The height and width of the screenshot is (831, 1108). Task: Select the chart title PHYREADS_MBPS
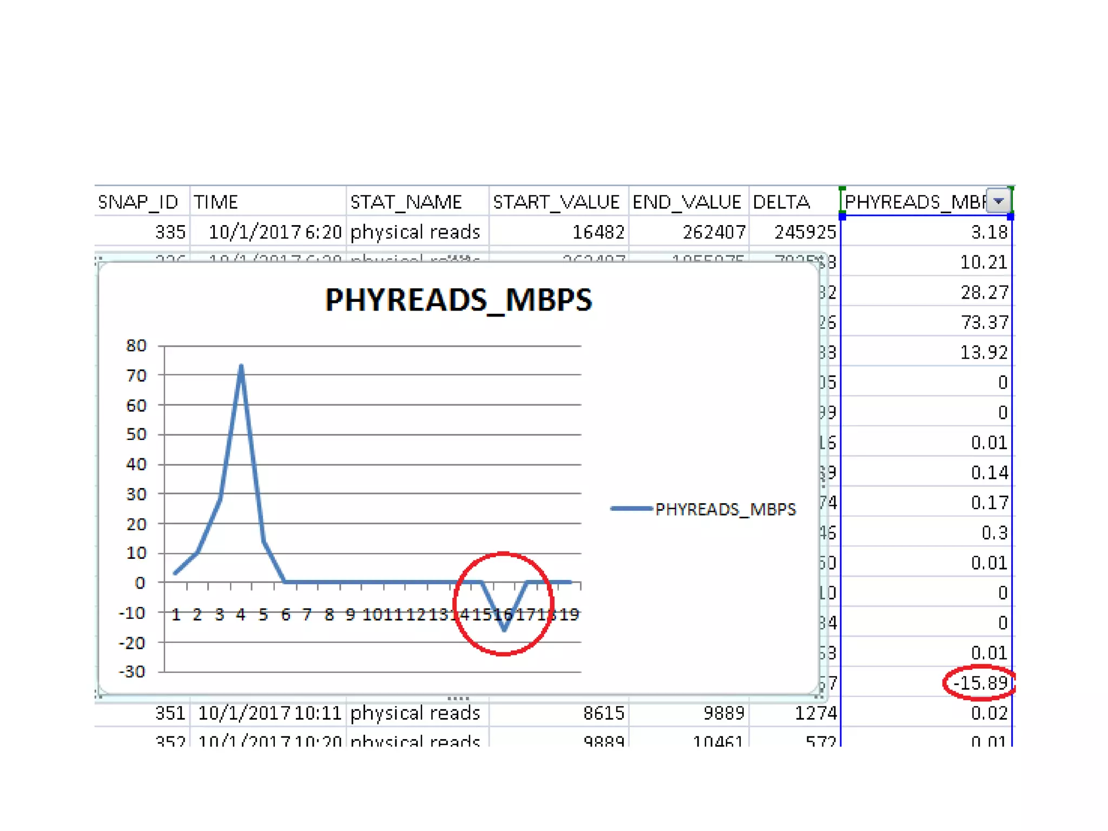458,300
